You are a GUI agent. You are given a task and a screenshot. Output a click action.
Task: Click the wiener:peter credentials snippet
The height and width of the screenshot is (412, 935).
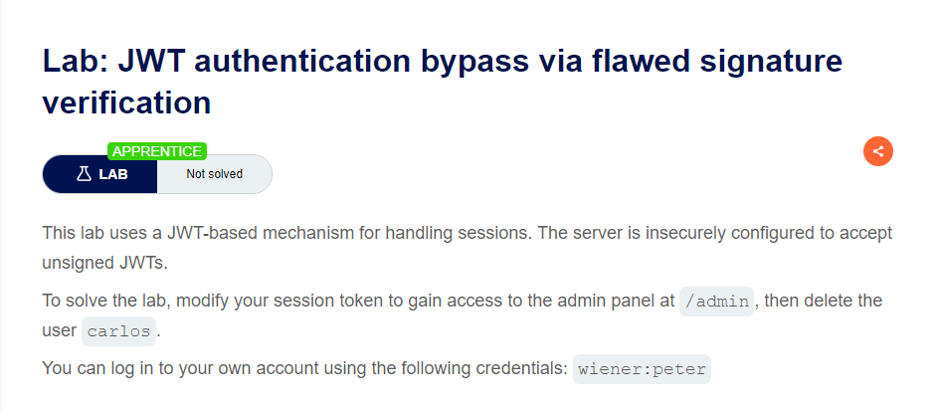[642, 369]
